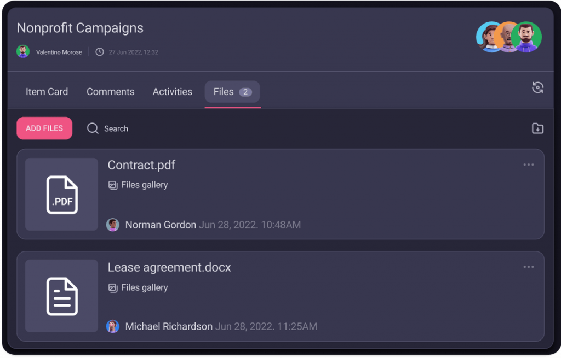Expand the team members avatar group
Image resolution: width=561 pixels, height=358 pixels.
pyautogui.click(x=509, y=37)
